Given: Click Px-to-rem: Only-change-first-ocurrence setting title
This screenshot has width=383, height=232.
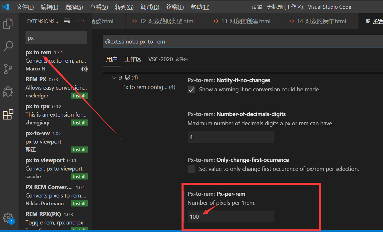Looking at the screenshot, I should 238,160.
